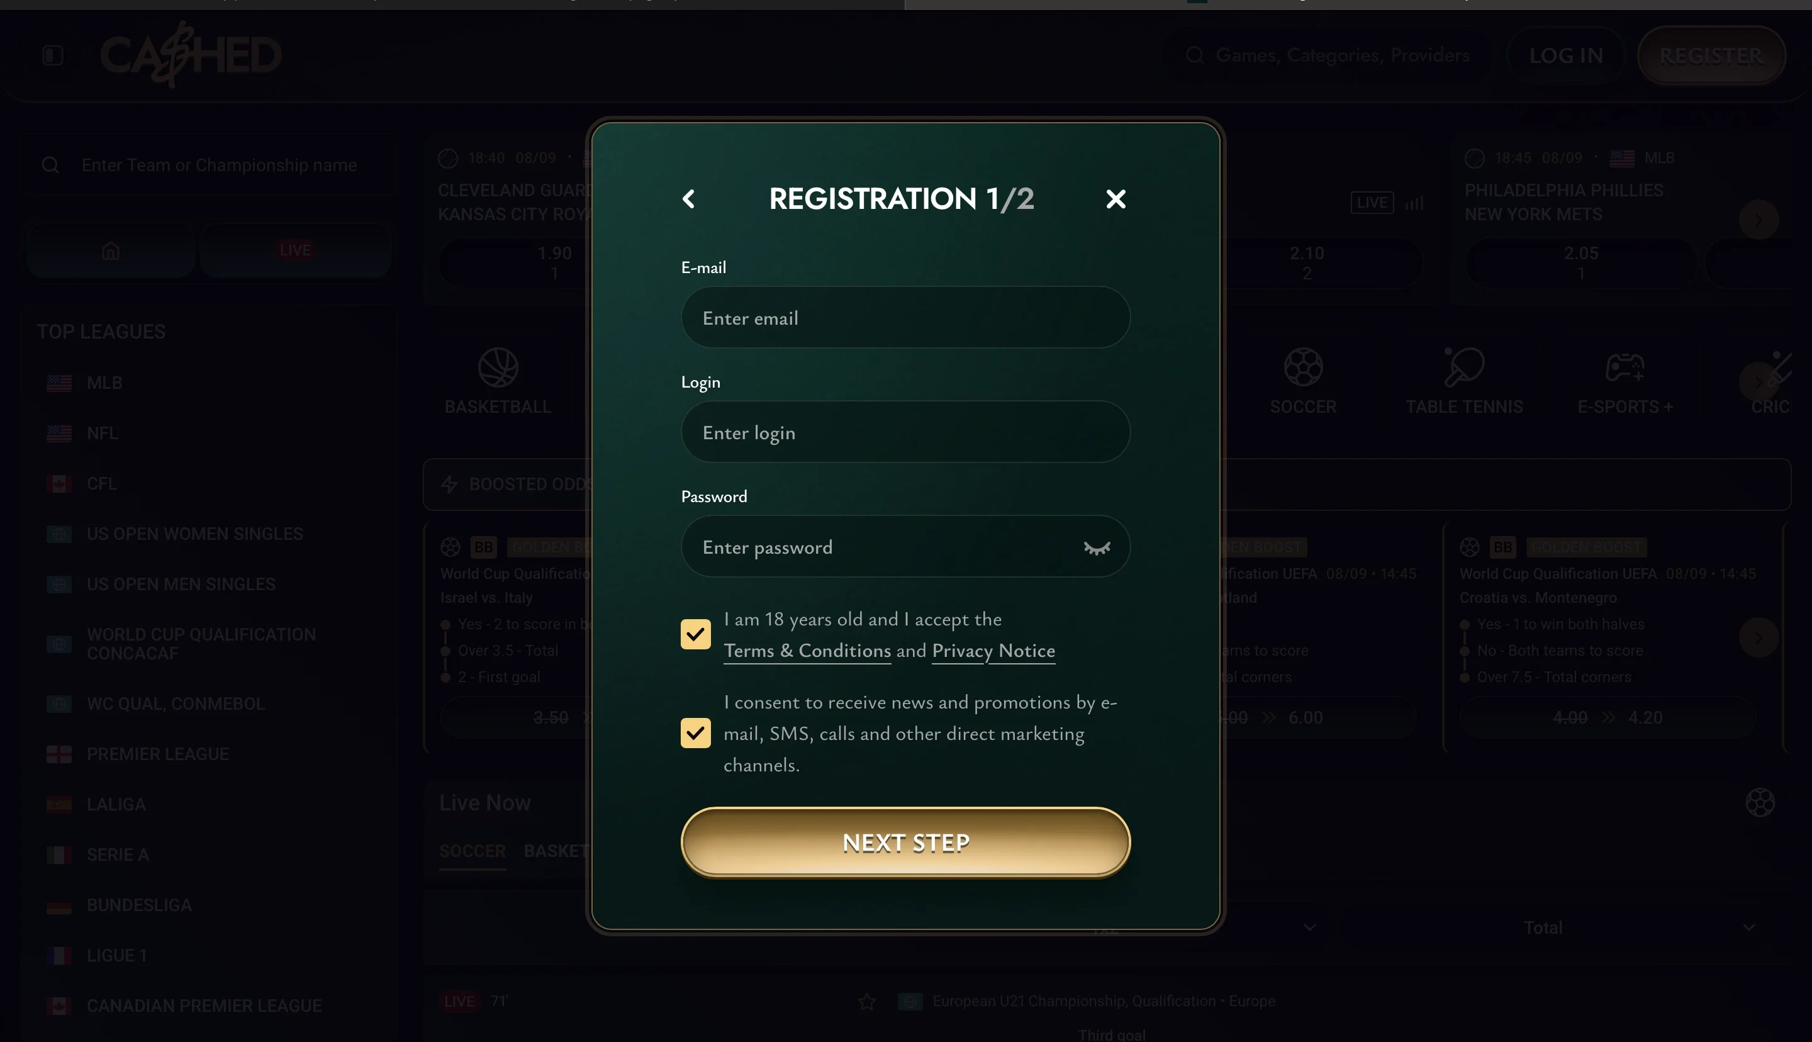Toggle the sidebar panel icon near logo
Screen dimensions: 1812x1042
(53, 55)
